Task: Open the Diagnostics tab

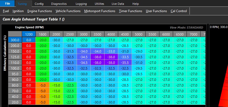Action: click(59, 4)
